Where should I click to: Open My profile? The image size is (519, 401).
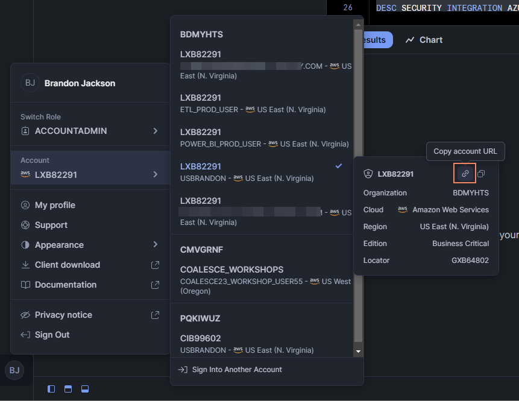55,205
